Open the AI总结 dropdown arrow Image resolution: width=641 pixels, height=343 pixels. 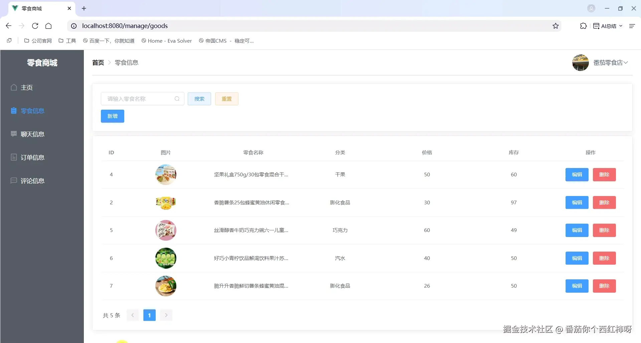pos(621,26)
